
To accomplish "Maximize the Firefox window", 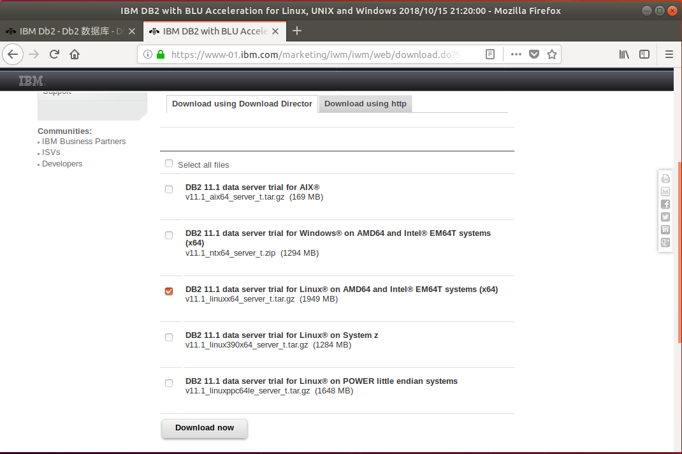I will pos(660,11).
